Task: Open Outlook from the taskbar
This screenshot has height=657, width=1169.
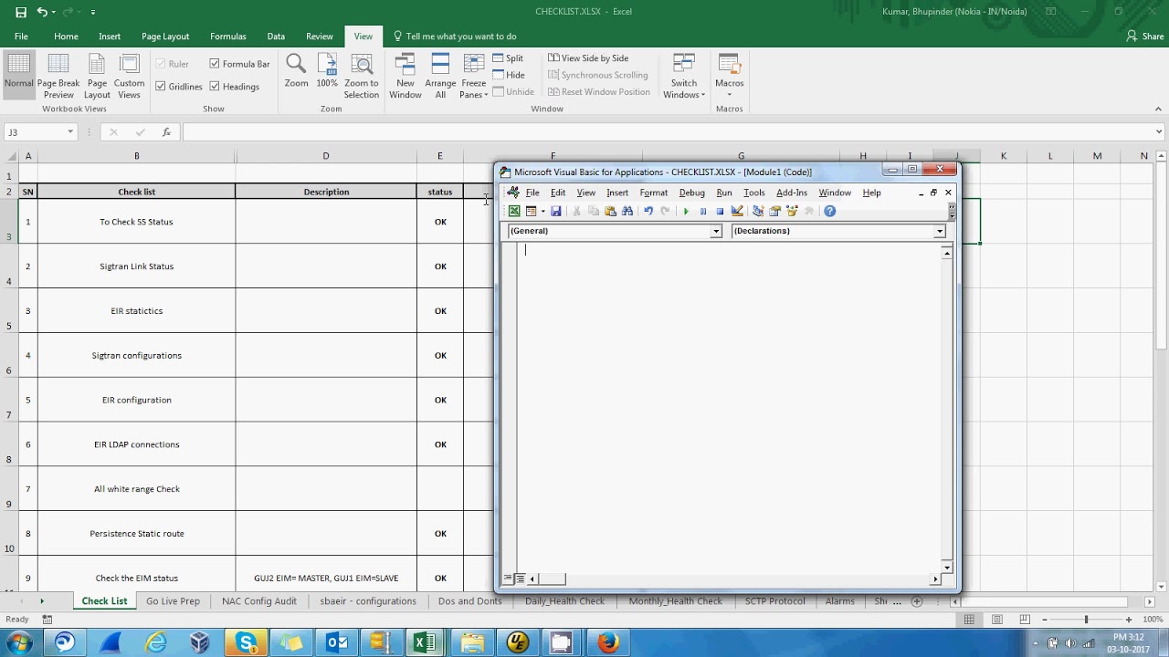Action: 336,642
